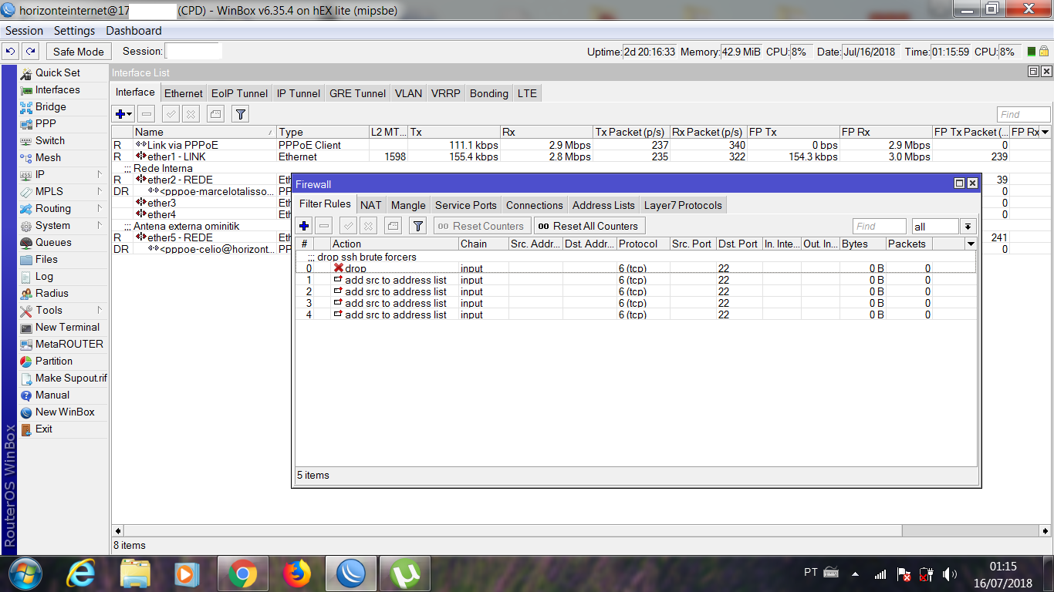Click the remove minus icon in Firewall window
Viewport: 1054px width, 592px height.
[x=324, y=226]
